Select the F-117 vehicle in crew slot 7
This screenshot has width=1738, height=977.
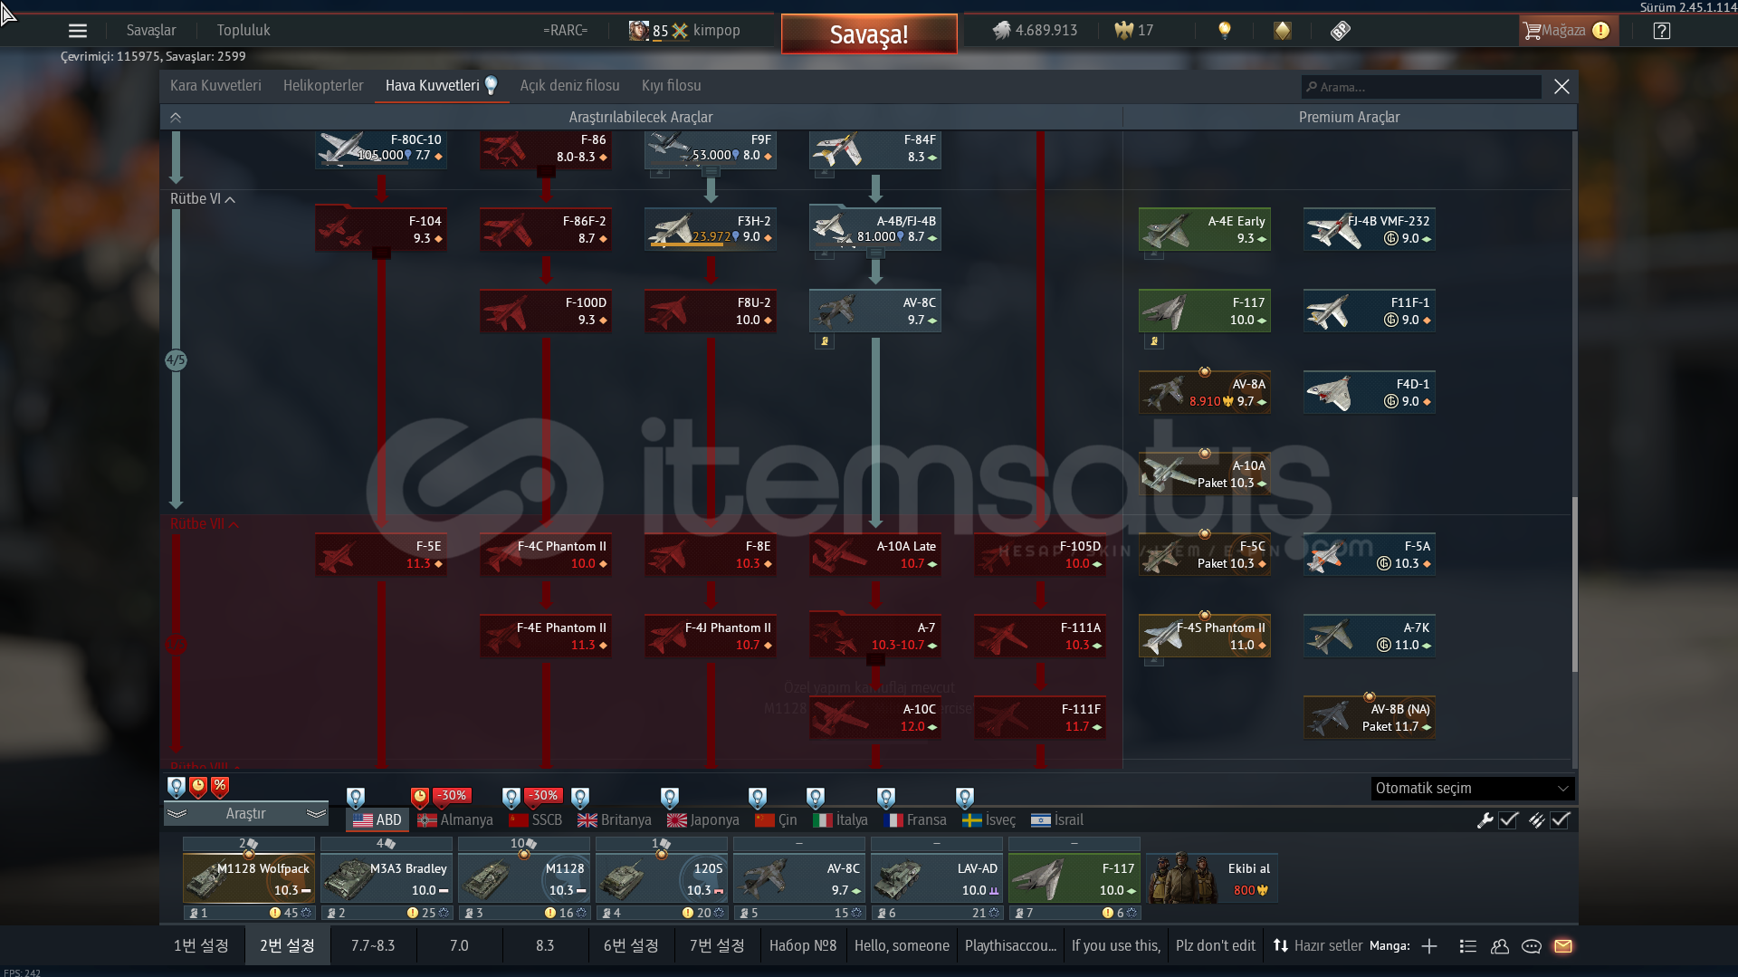click(x=1074, y=878)
